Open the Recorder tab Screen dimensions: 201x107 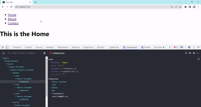tap(159, 47)
